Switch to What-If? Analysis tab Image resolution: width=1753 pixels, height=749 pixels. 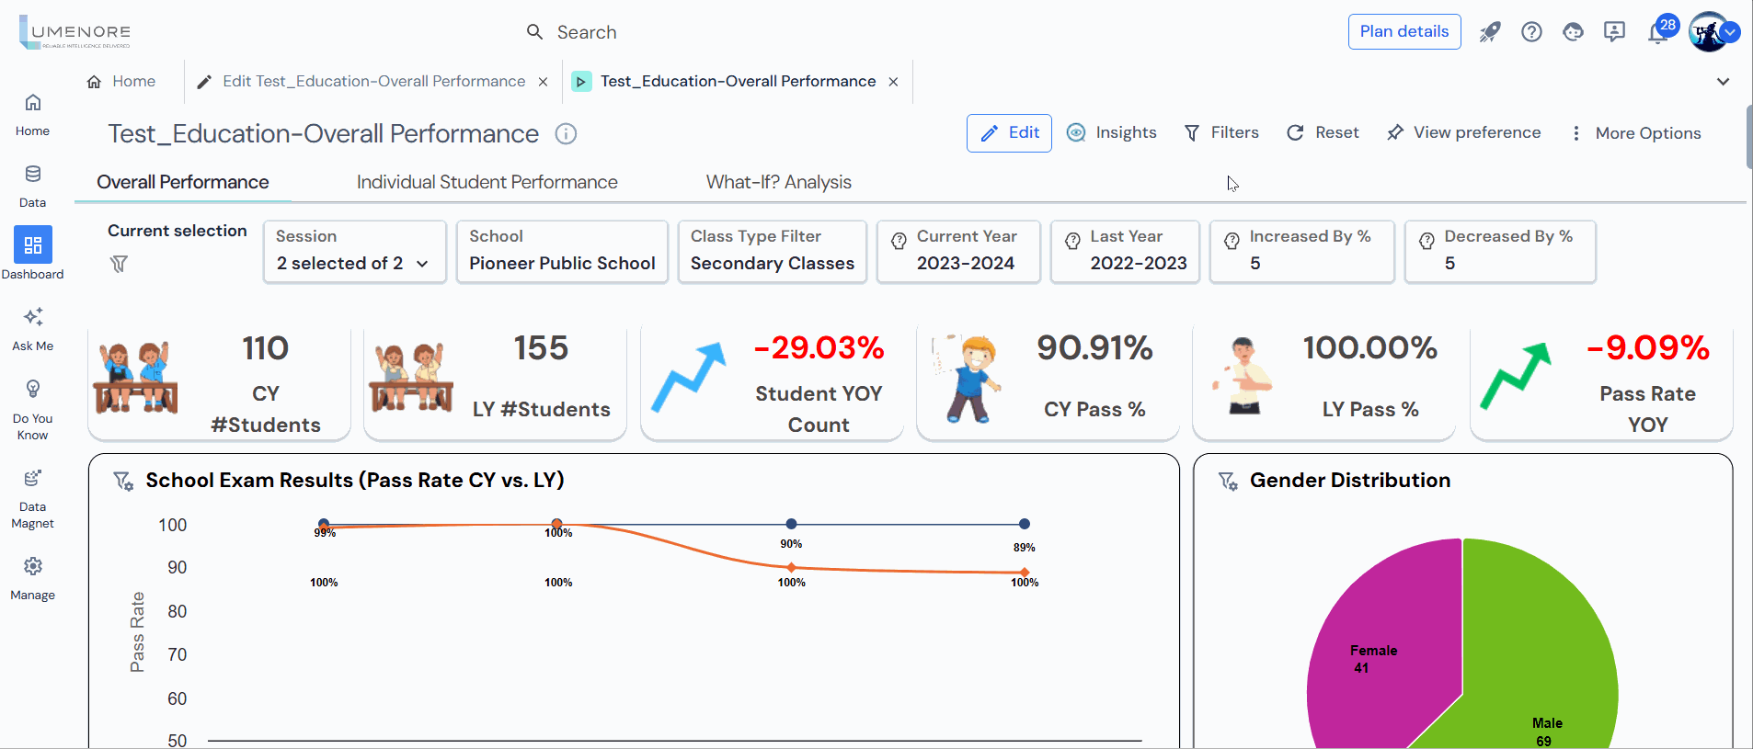(778, 182)
